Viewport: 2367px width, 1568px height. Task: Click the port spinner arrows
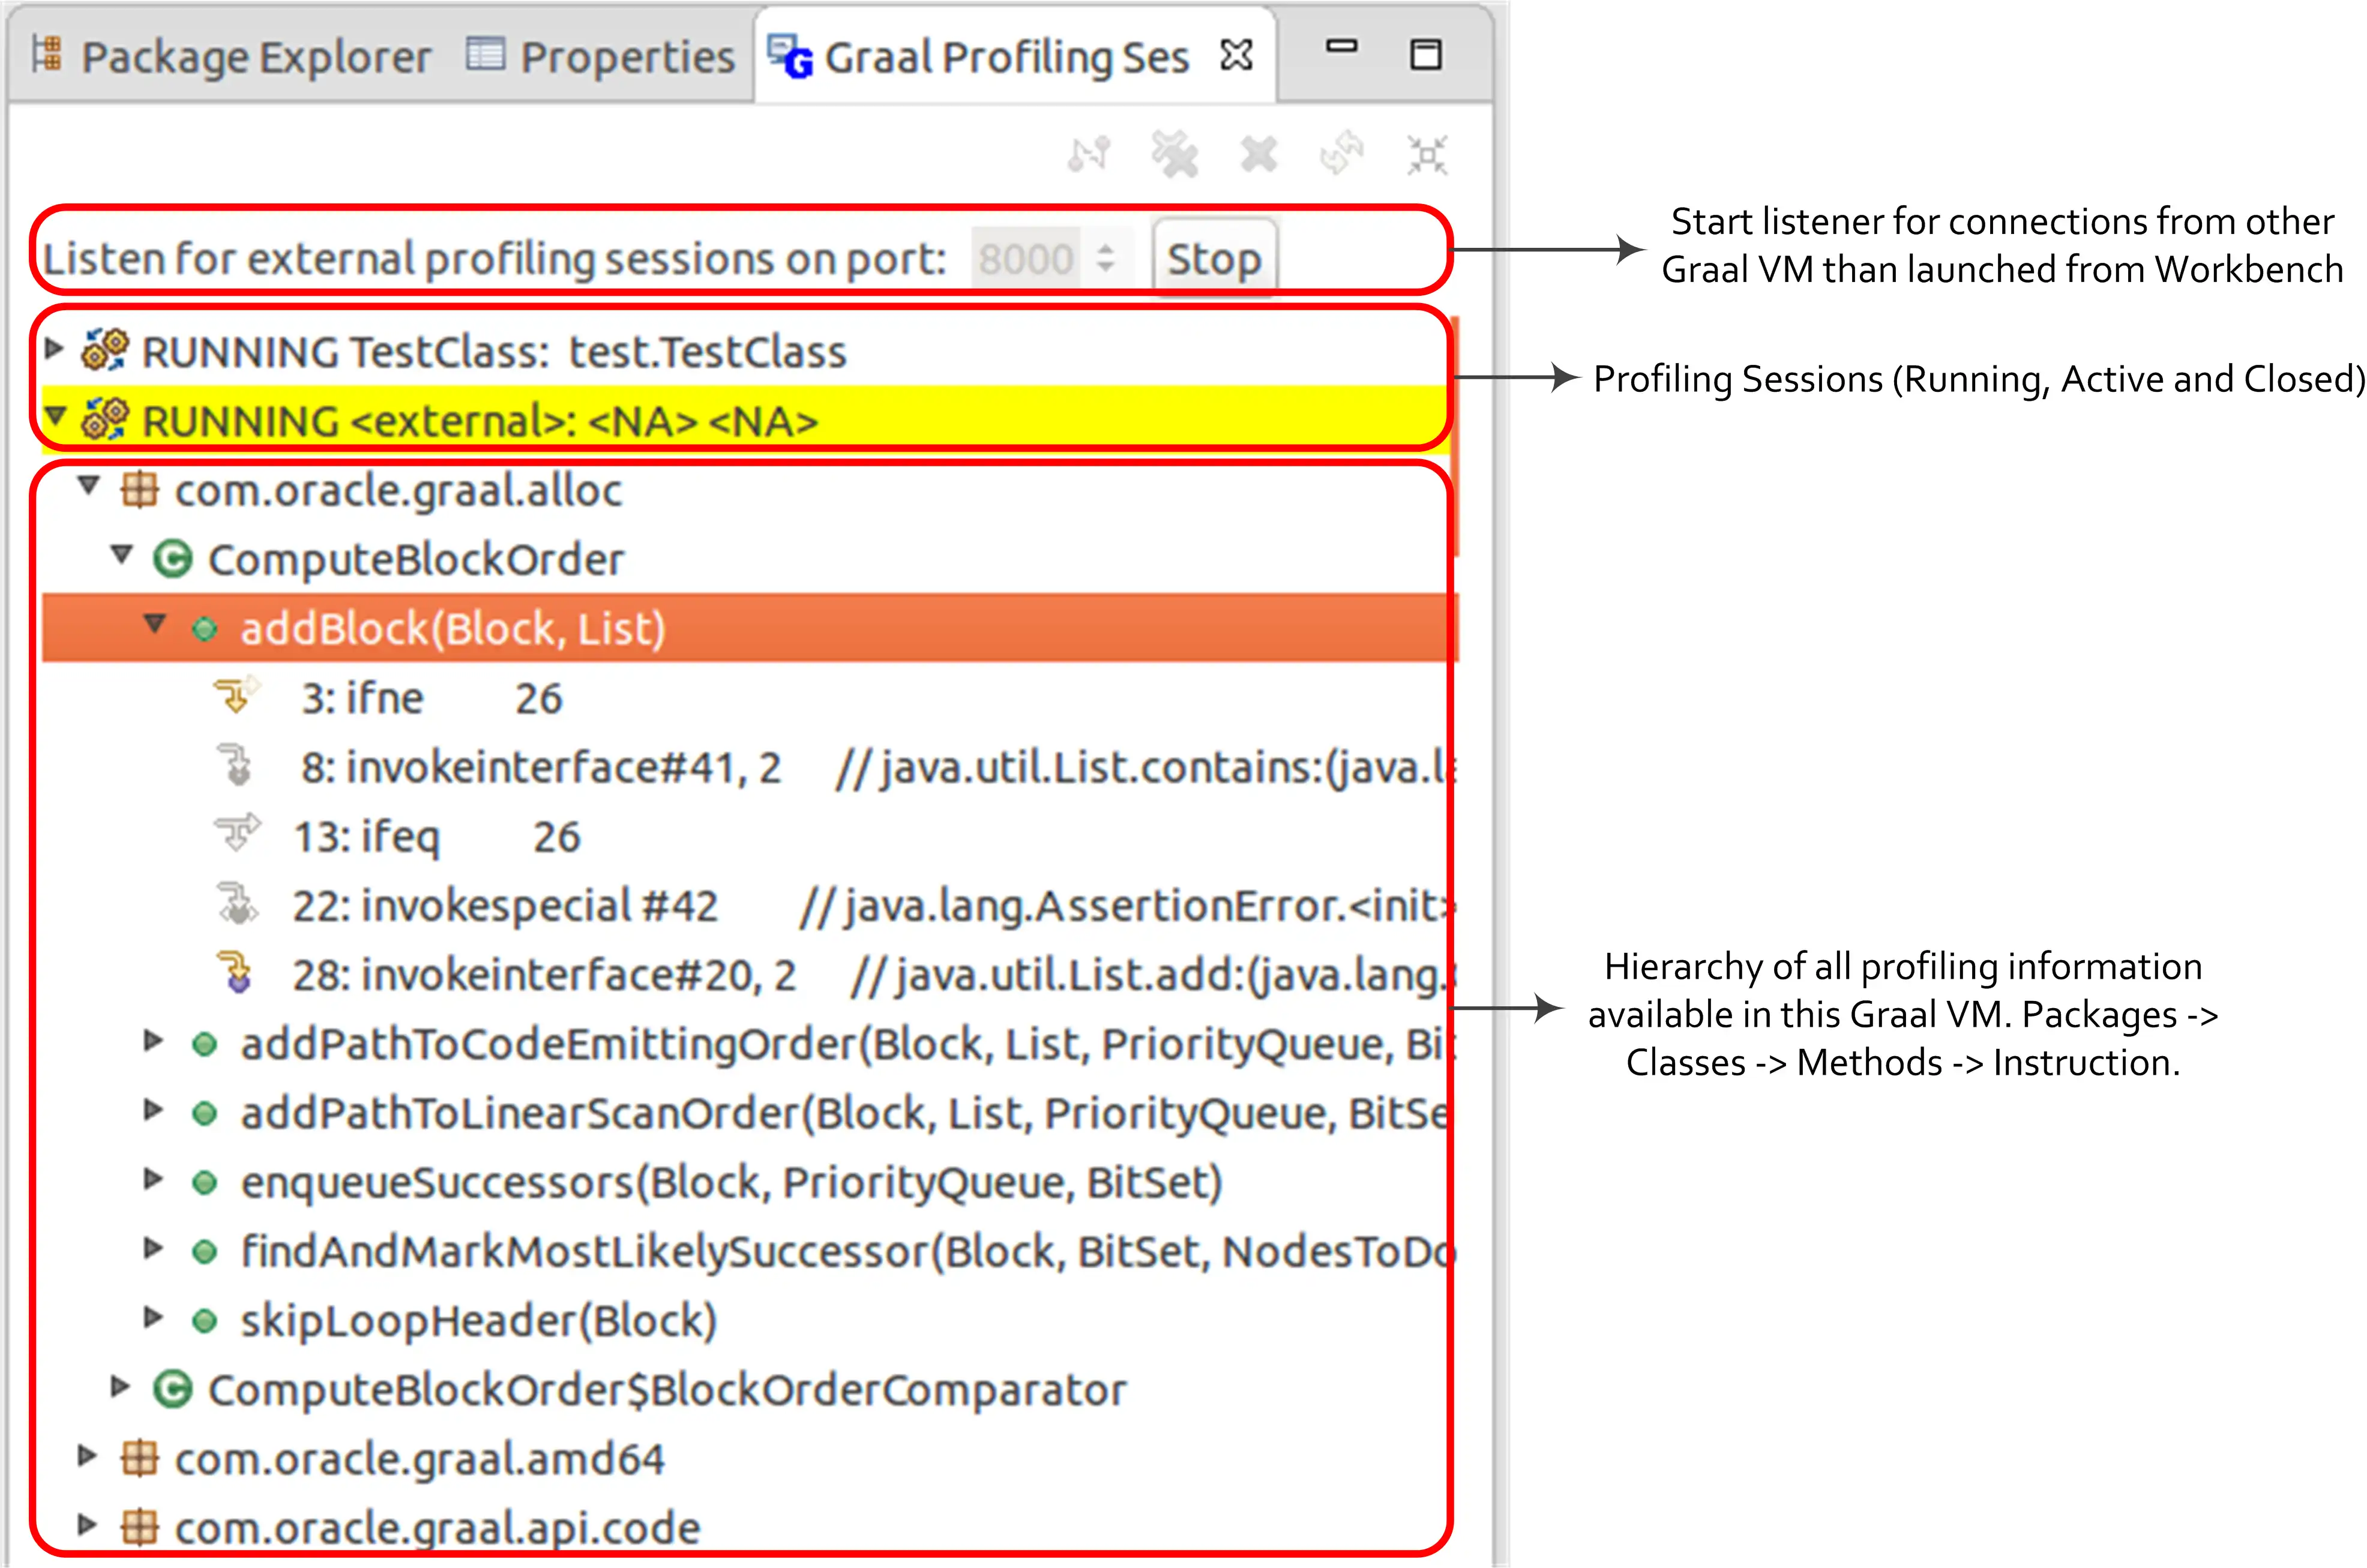(x=1106, y=259)
